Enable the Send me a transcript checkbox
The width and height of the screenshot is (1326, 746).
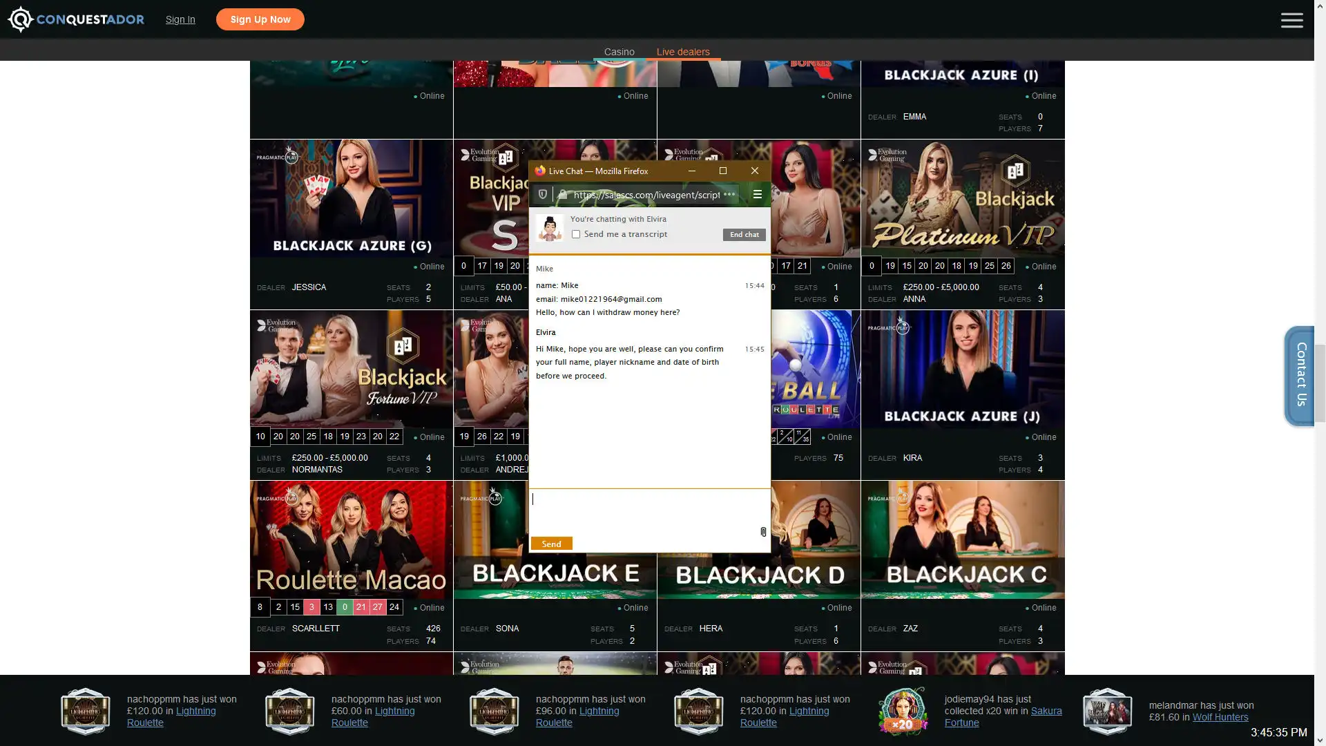[577, 234]
